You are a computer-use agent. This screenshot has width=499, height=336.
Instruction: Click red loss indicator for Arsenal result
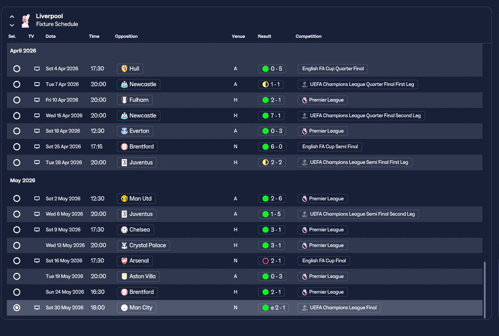click(265, 261)
